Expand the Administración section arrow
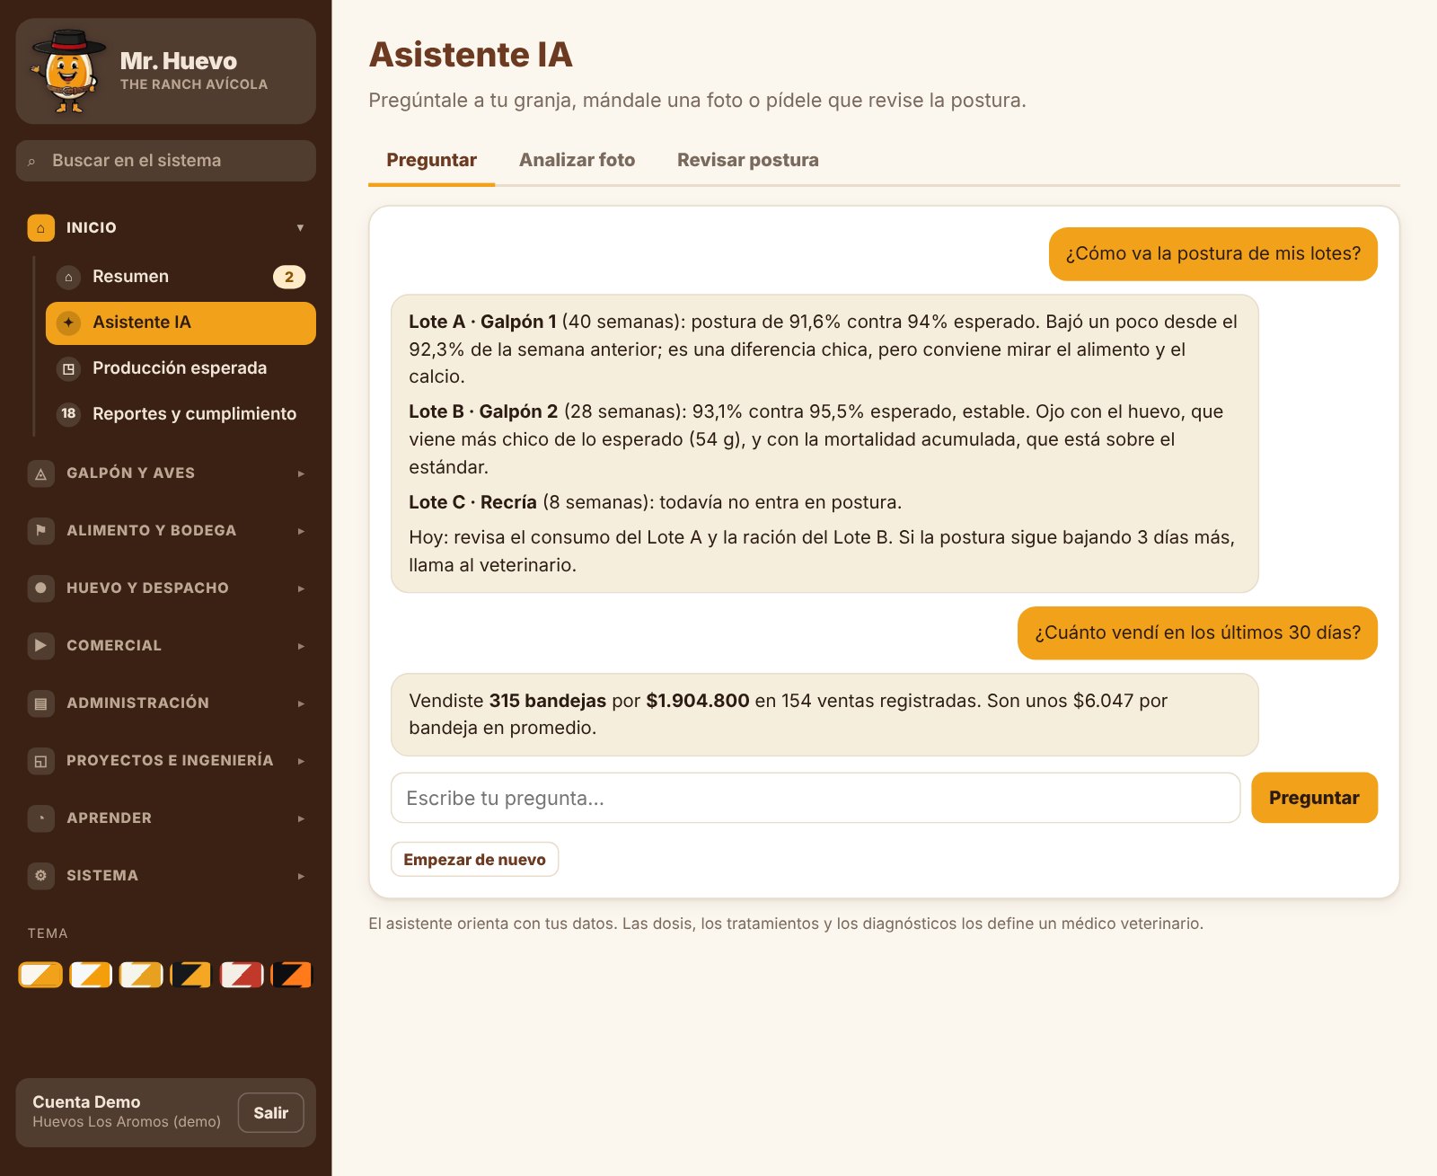This screenshot has height=1176, width=1437. click(301, 703)
